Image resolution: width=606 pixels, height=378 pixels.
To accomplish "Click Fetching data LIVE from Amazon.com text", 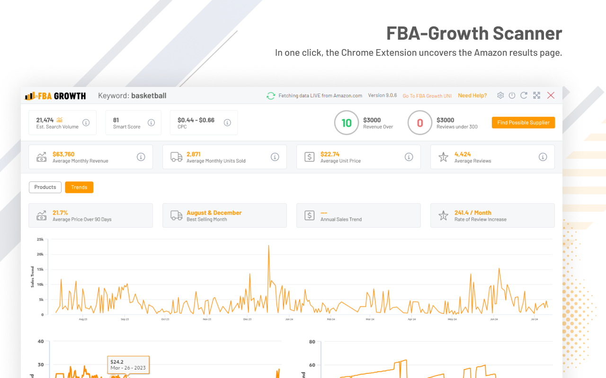I will click(x=321, y=95).
